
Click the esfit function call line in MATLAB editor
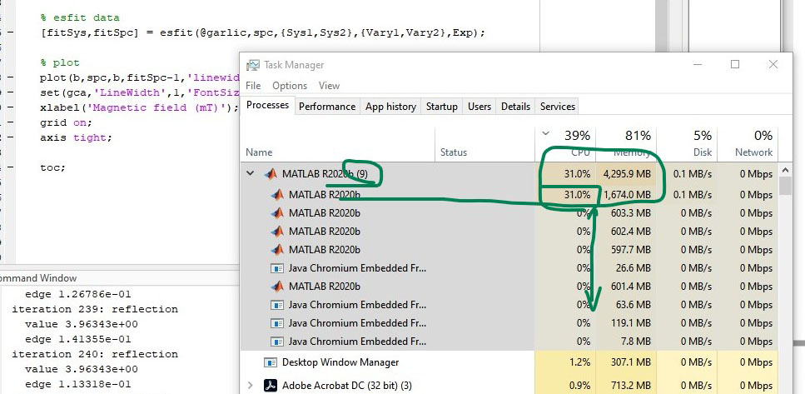point(263,32)
